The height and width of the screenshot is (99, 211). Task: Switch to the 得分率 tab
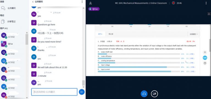[111, 34]
